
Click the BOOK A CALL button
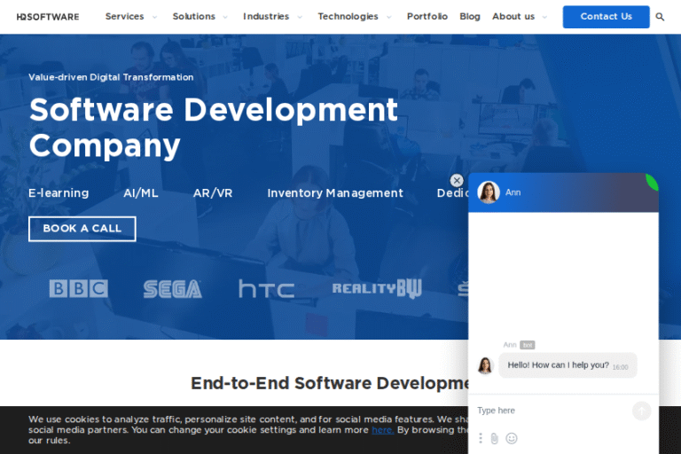click(x=82, y=229)
